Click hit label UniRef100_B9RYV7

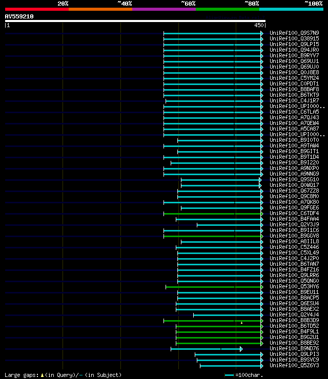click(x=294, y=55)
